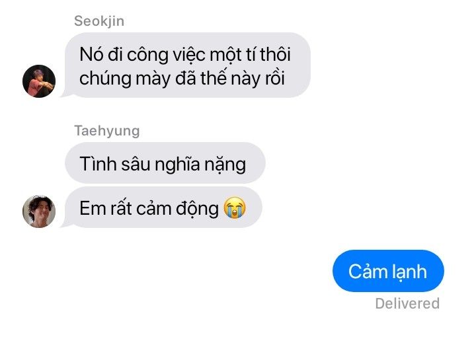476x337 pixels.
Task: Click the word "Tình" in Taehyung's message
Action: click(x=98, y=164)
